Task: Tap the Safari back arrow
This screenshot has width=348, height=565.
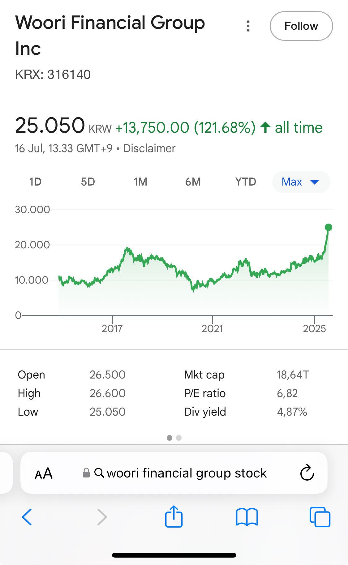Action: (27, 517)
